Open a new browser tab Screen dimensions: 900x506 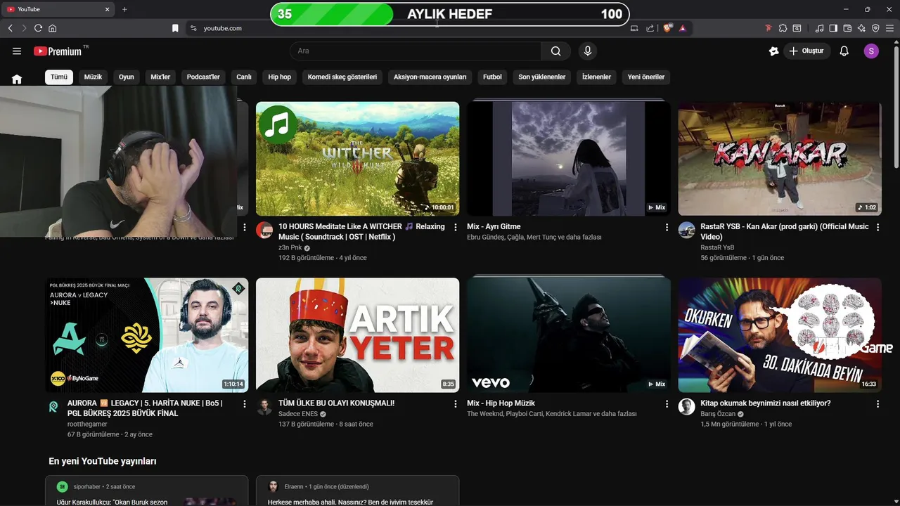[x=124, y=9]
